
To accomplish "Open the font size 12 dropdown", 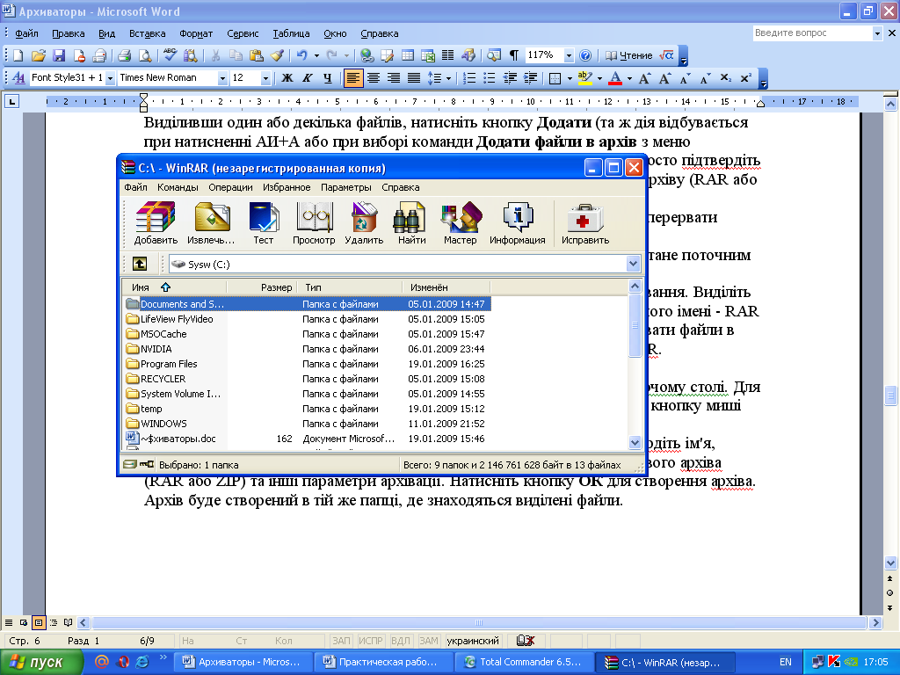I will click(265, 78).
